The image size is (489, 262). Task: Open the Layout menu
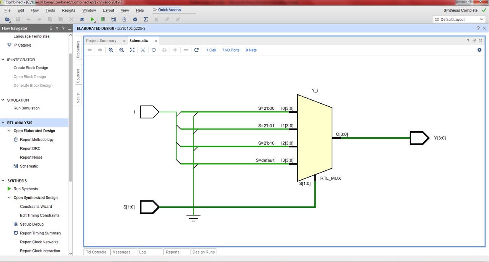pos(108,10)
